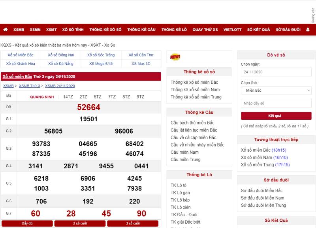Open the "Miền Bắc" province dropdown
Viewport: 316px width, 228px height.
276,90
